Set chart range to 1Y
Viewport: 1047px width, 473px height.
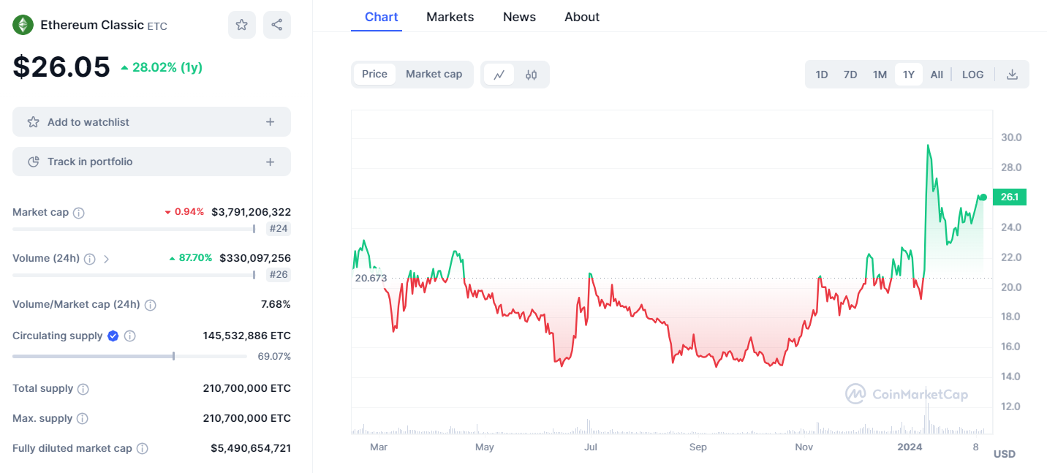[x=909, y=75]
